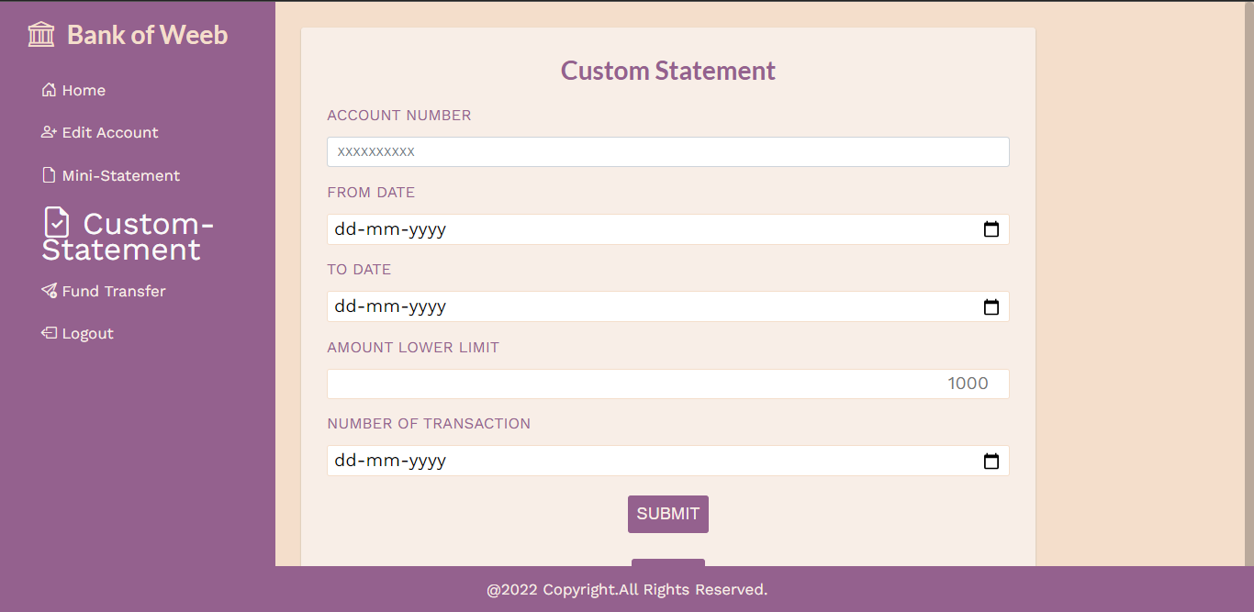Open the To Date date picker
The image size is (1254, 612).
coord(991,306)
